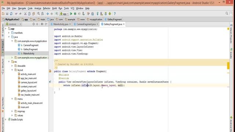
Task: Click the myapplication breadcrumb folder
Action: [95, 19]
